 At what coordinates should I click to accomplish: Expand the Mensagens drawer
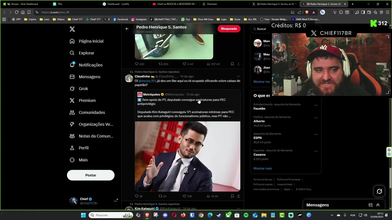pyautogui.click(x=378, y=205)
